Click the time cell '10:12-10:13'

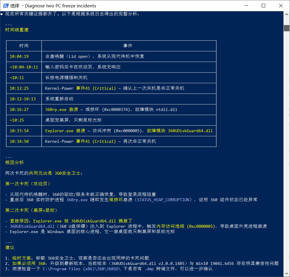(23, 99)
